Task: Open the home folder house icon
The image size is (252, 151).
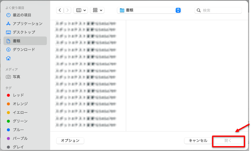Action: tap(9, 58)
